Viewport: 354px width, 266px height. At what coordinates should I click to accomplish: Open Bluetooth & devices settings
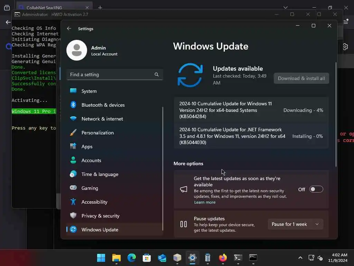tap(115, 105)
